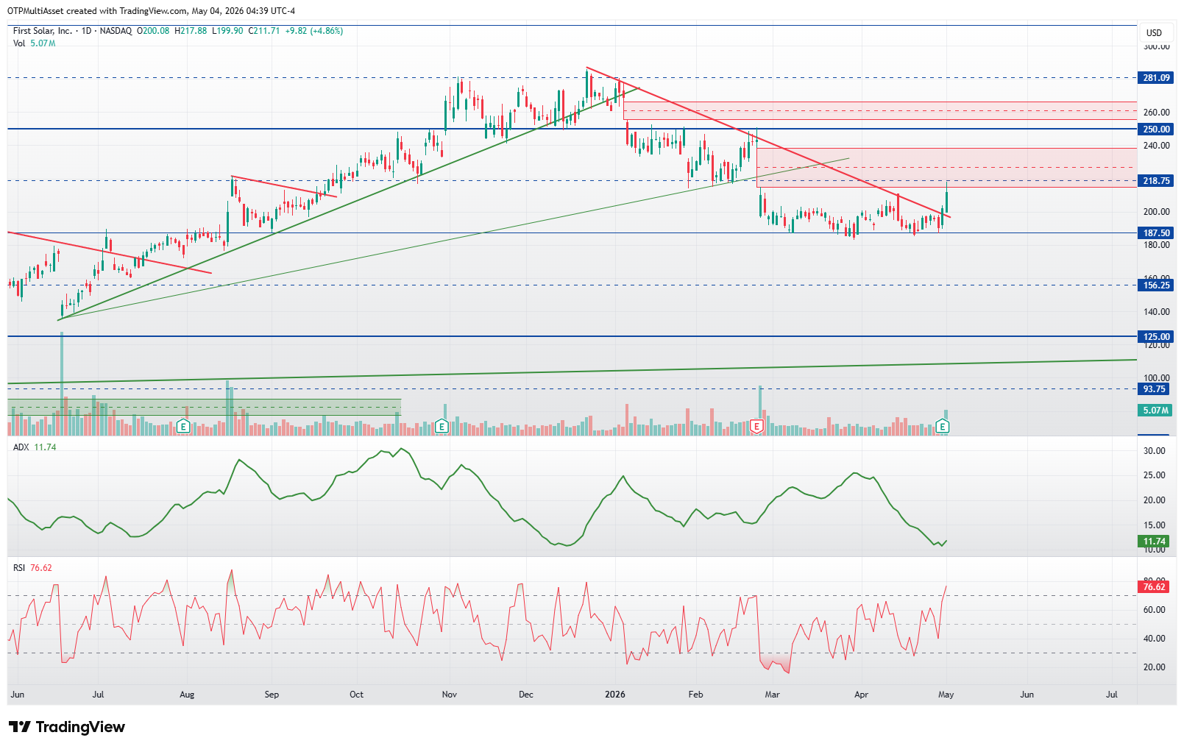The image size is (1184, 749).
Task: Click the upper red supply zone rectangle
Action: [879, 110]
